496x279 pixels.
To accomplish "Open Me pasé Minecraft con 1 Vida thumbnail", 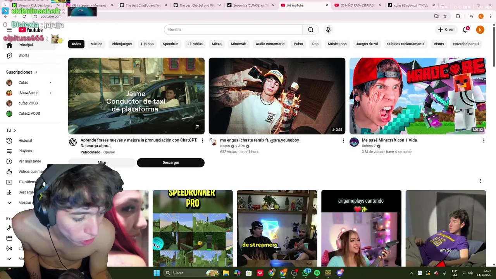I will click(418, 96).
